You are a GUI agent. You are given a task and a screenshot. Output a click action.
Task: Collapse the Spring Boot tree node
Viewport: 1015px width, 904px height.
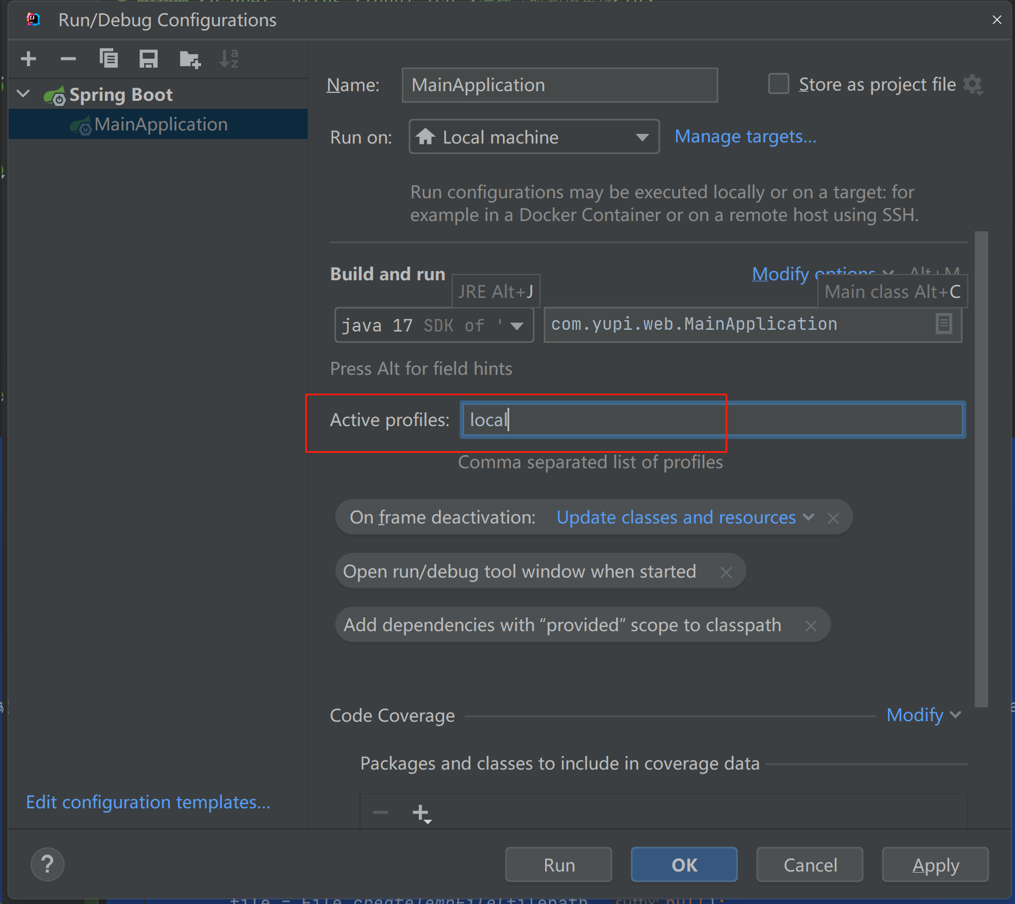point(24,94)
